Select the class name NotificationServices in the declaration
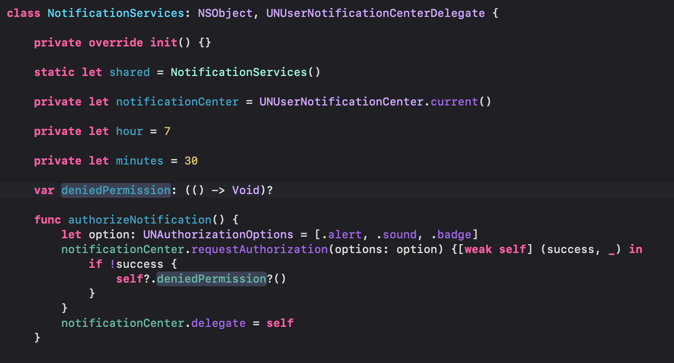This screenshot has width=674, height=363. 116,13
